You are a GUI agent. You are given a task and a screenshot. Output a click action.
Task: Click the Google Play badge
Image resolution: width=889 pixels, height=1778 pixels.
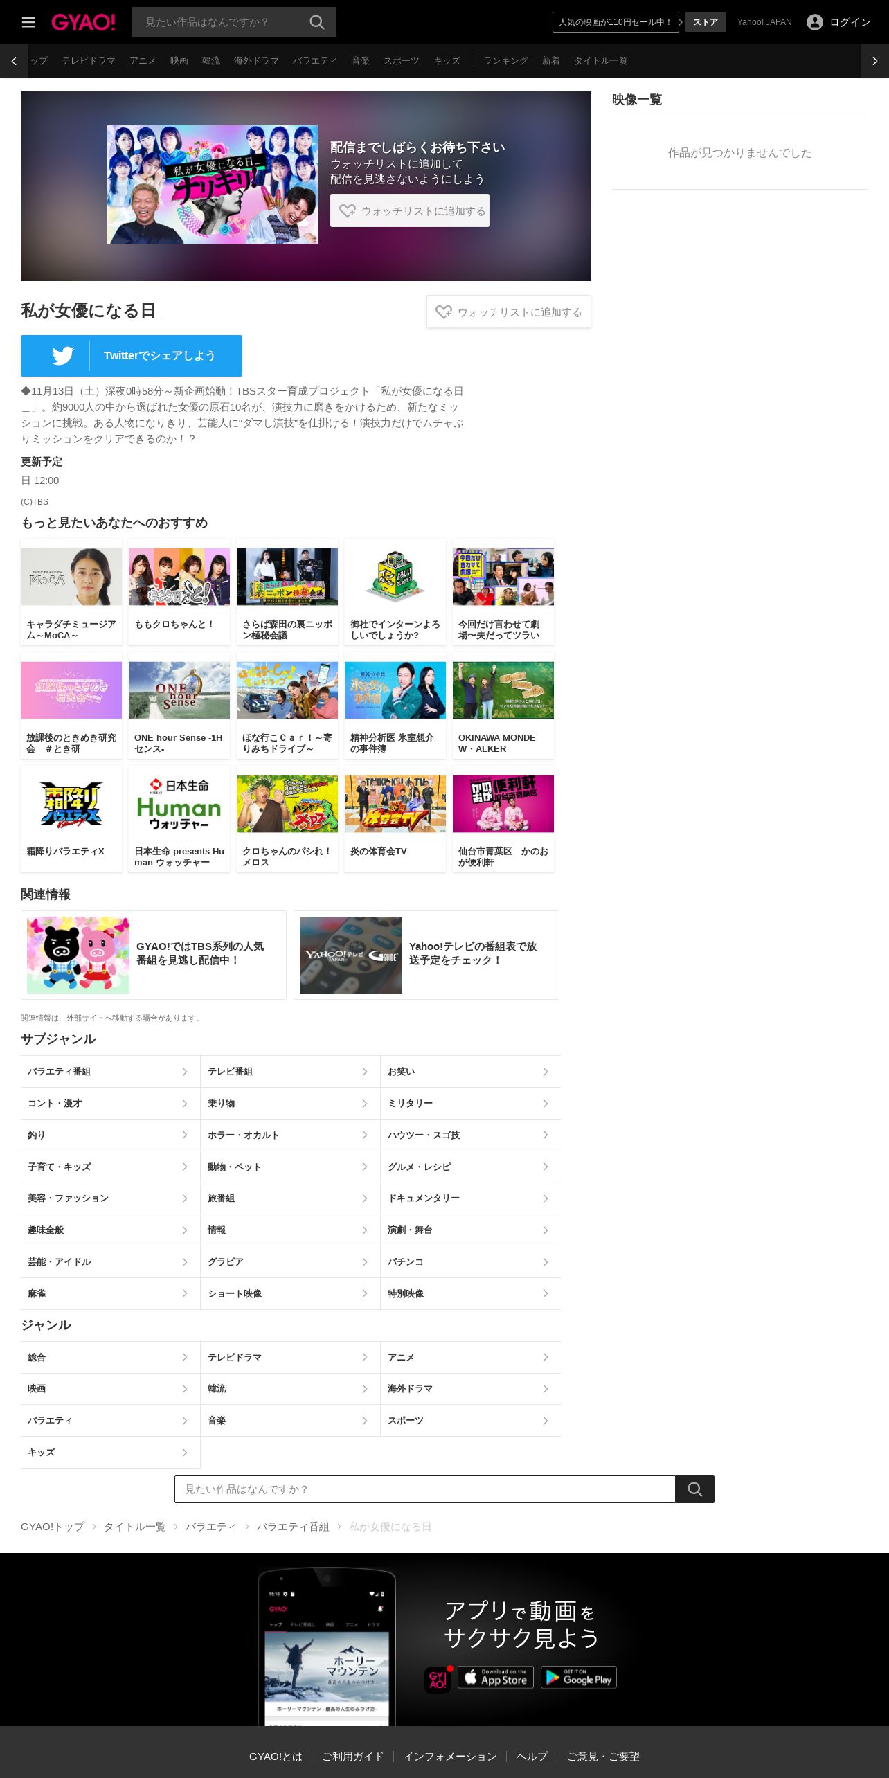coord(579,1677)
